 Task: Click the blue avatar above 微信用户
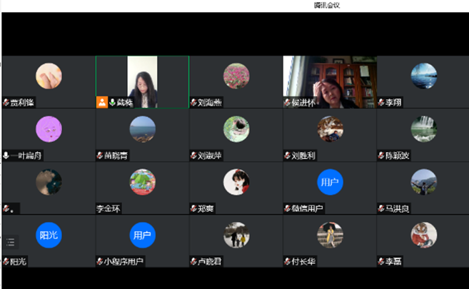pyautogui.click(x=329, y=182)
